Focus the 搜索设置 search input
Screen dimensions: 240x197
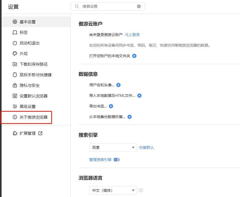[x=108, y=6]
